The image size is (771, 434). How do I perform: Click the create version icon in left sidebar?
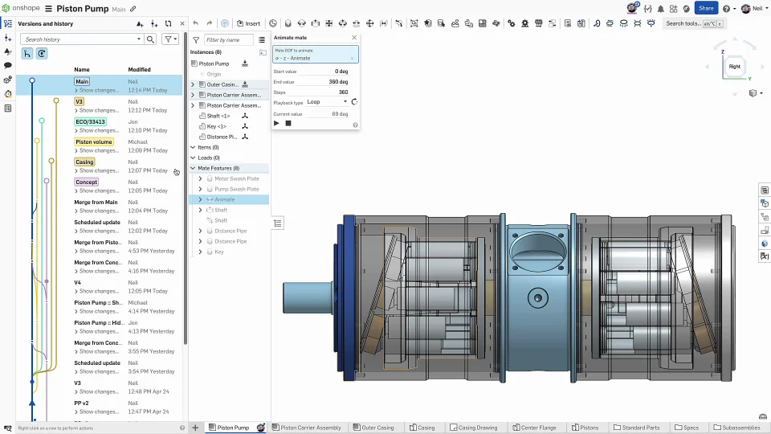pos(8,38)
